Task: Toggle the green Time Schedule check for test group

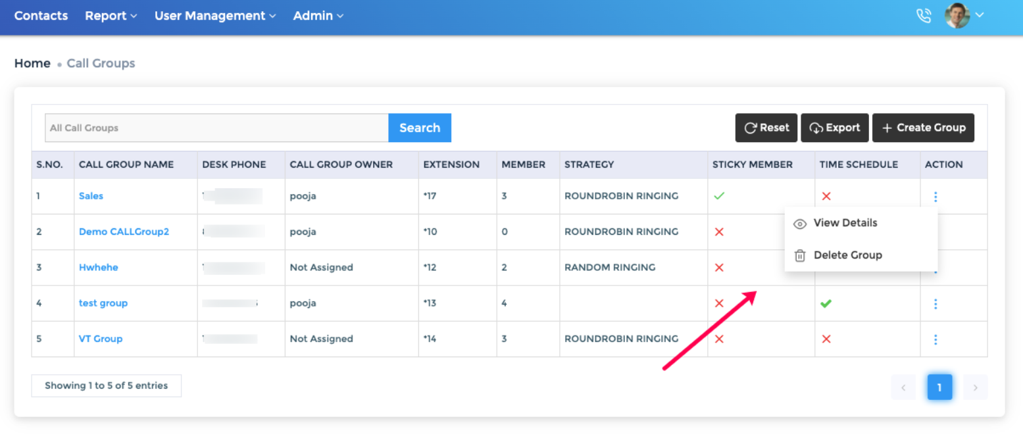Action: (826, 303)
